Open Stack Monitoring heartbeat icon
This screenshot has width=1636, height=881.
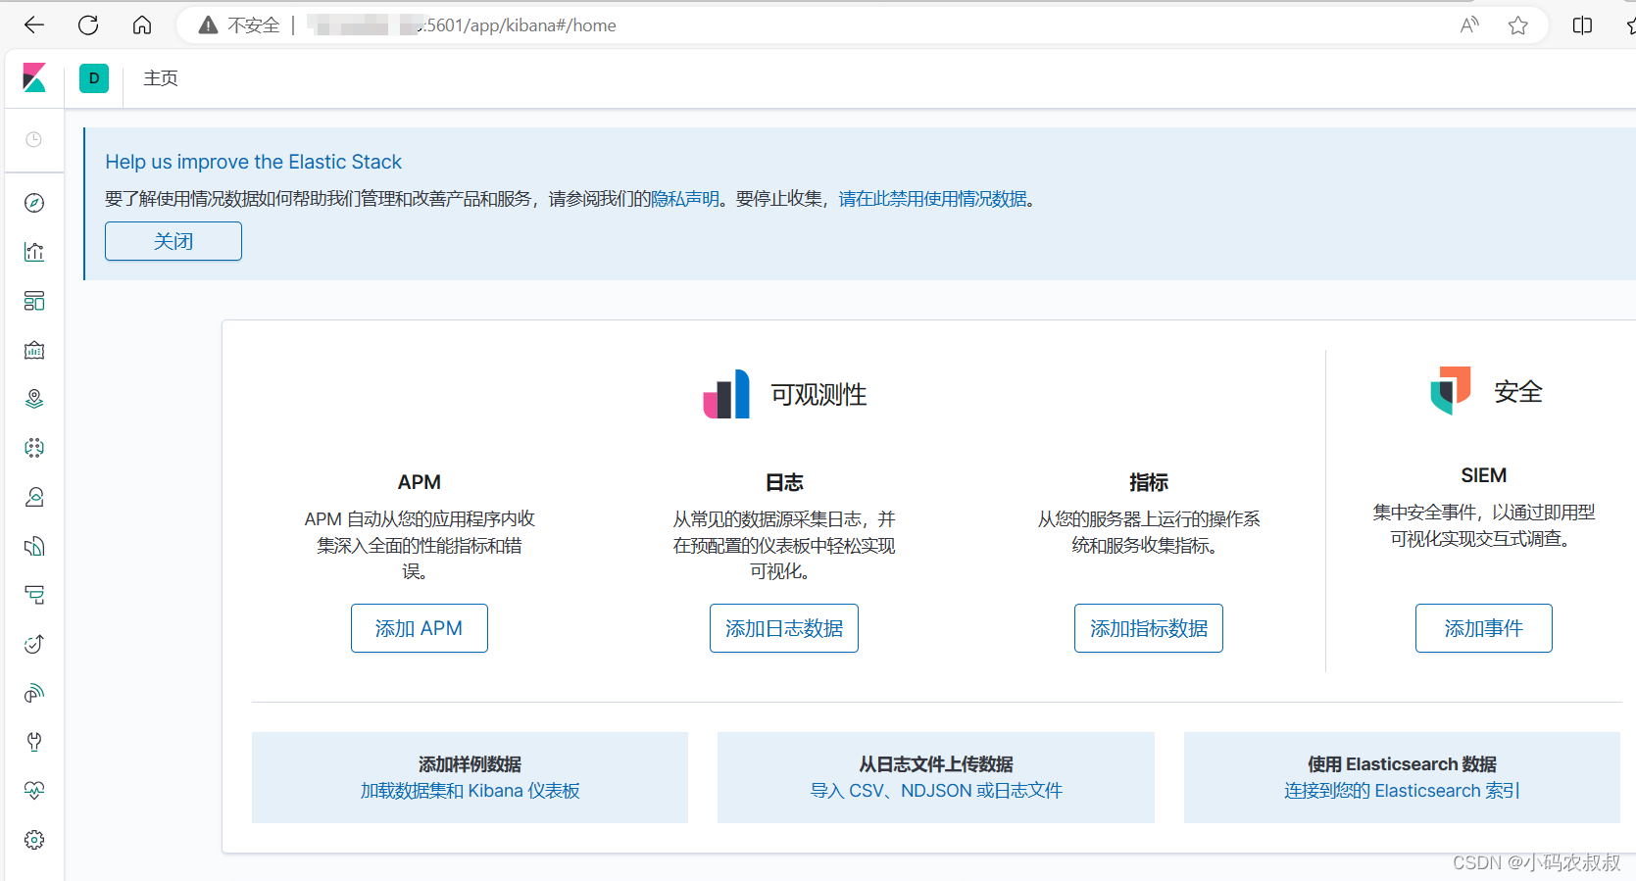(34, 791)
